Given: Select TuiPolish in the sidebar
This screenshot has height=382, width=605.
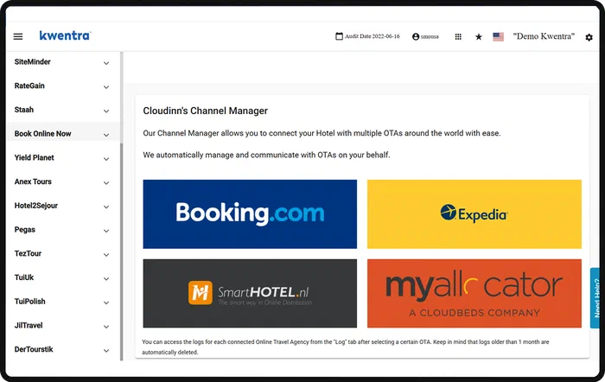Looking at the screenshot, I should click(x=29, y=302).
